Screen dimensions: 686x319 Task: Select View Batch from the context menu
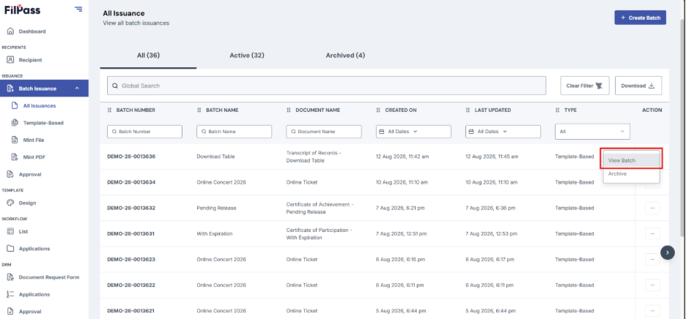pos(631,160)
